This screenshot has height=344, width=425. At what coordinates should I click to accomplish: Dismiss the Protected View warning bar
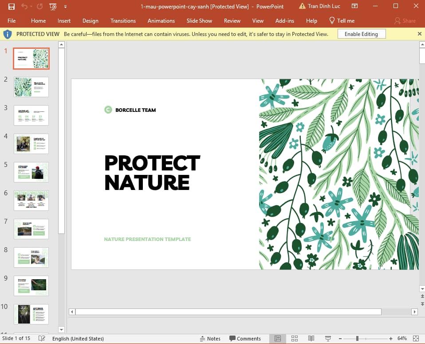click(419, 33)
